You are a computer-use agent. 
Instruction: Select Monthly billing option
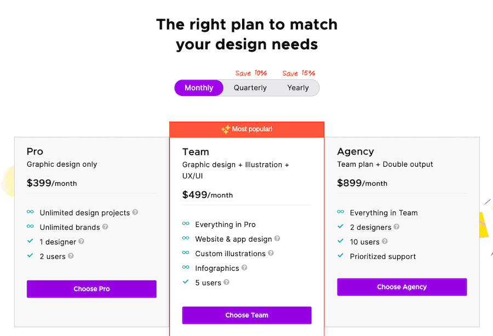click(199, 88)
